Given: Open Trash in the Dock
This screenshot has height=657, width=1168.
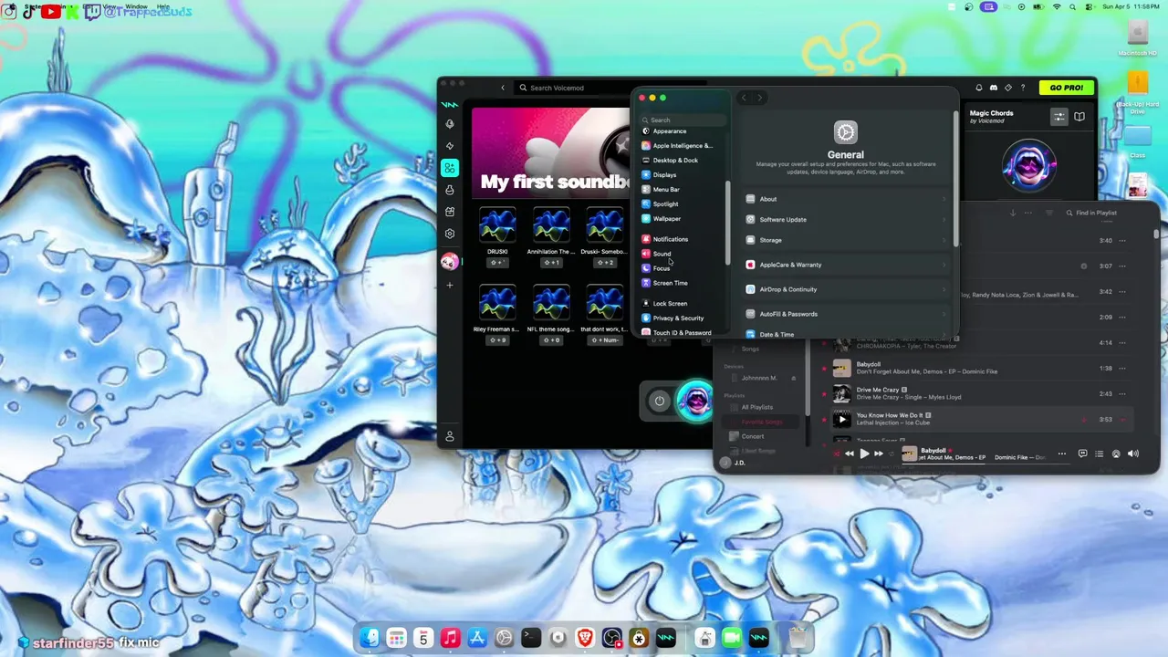Looking at the screenshot, I should coord(798,638).
